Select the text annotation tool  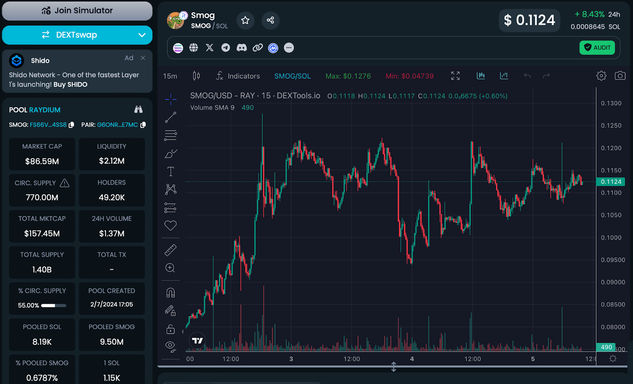tap(171, 171)
